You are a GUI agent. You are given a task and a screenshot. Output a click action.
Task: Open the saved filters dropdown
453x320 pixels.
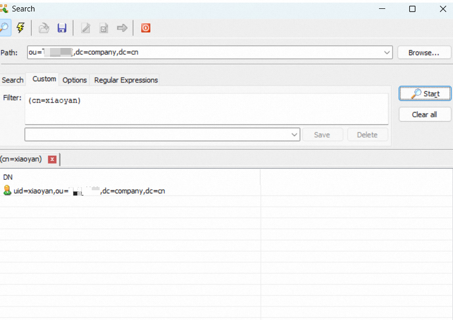point(294,134)
